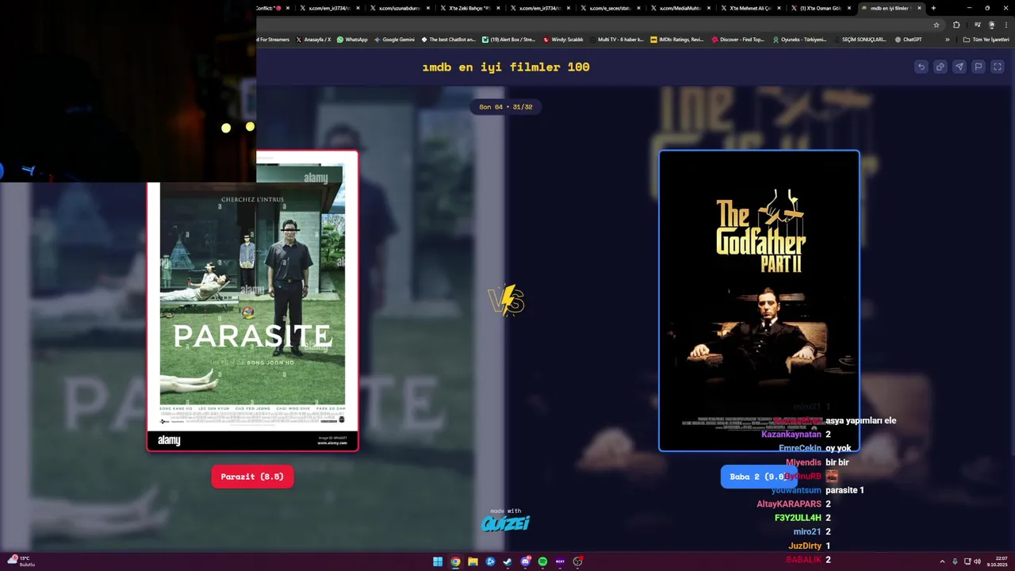Switch to the X'te Osman Gök tab

[x=820, y=8]
